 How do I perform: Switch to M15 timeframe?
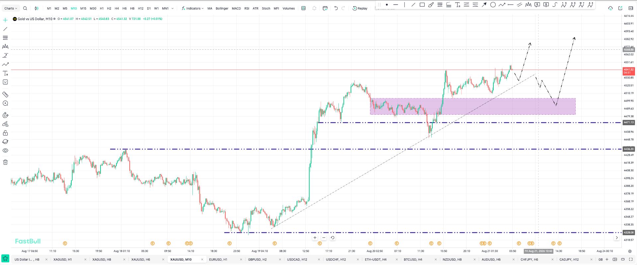click(x=83, y=8)
